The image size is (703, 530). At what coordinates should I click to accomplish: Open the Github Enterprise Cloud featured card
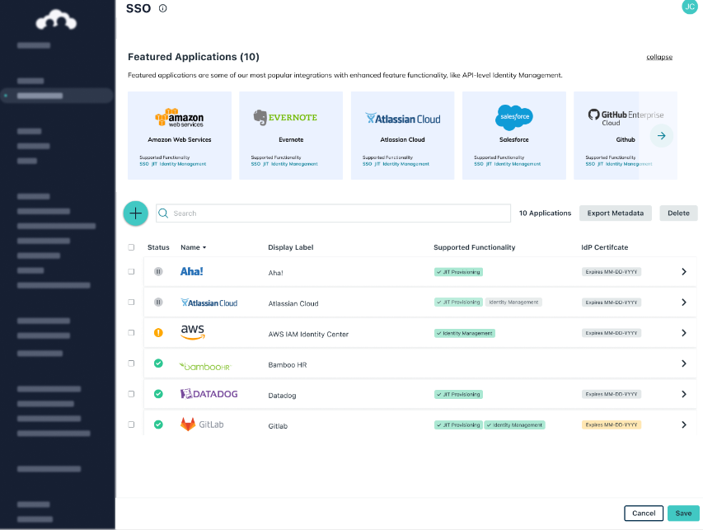[626, 135]
